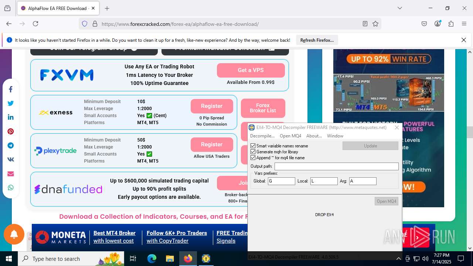Open Decompile... menu in decompiler
This screenshot has height=266, width=473.
(x=262, y=136)
